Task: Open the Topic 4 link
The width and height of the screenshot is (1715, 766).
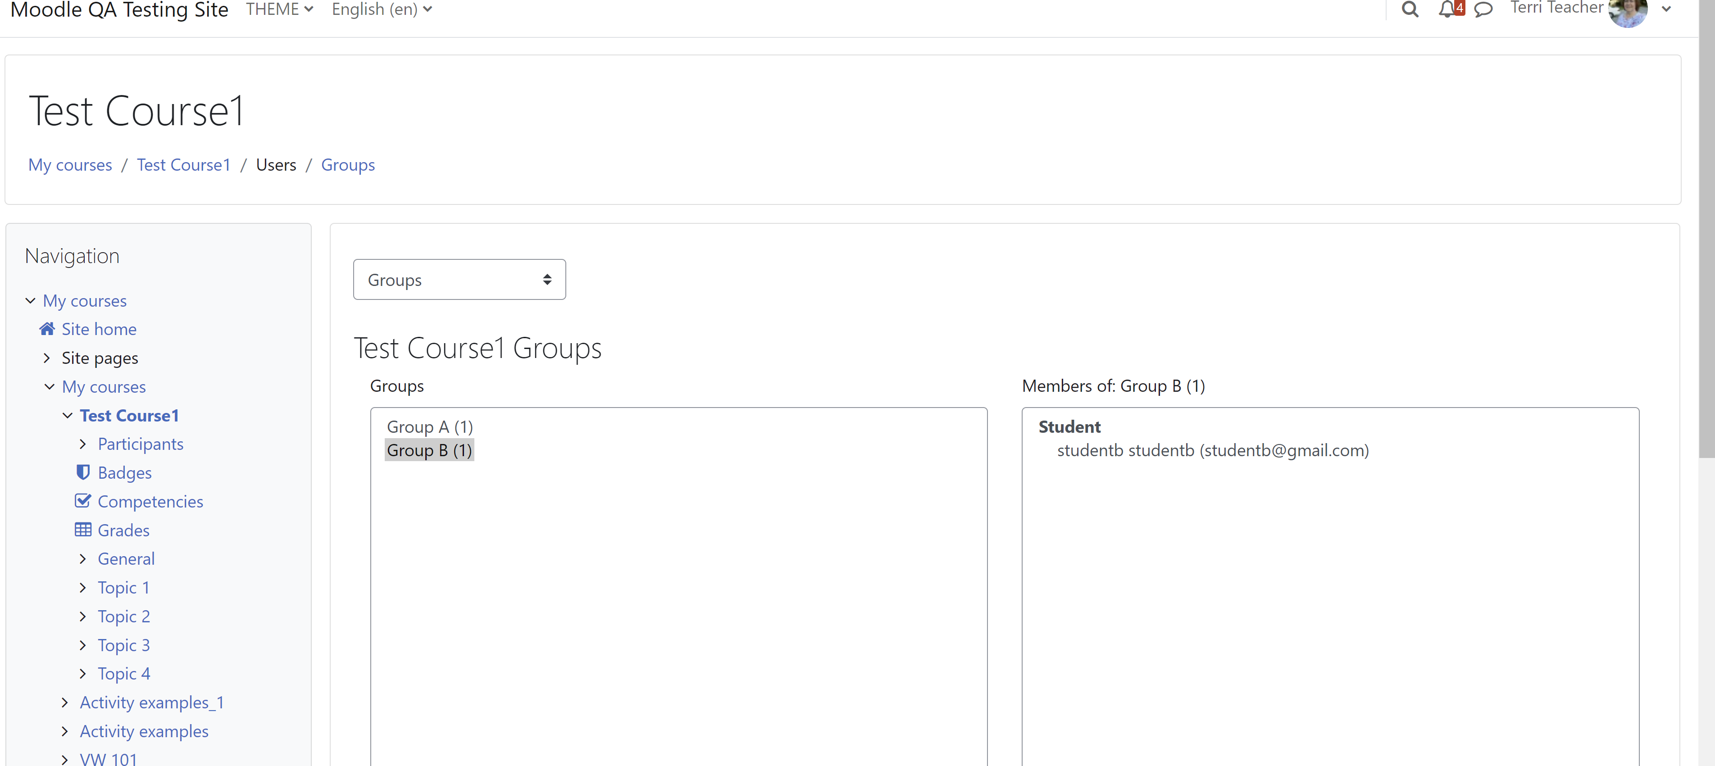Action: 124,674
